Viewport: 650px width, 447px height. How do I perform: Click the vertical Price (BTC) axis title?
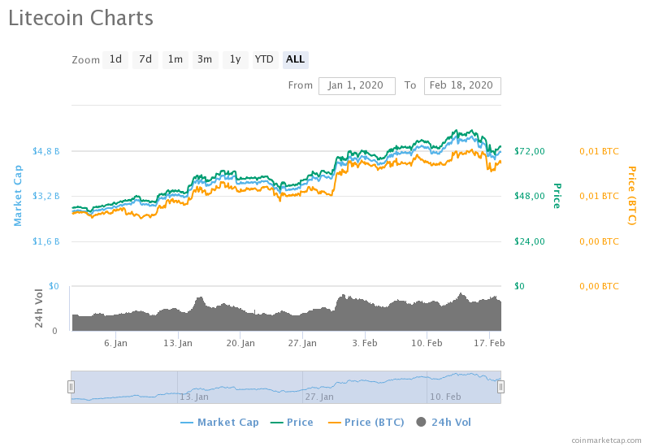tap(632, 196)
